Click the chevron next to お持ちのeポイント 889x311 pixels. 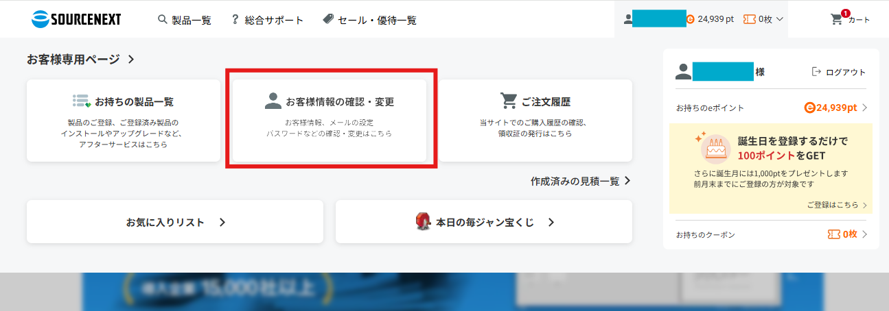(x=864, y=108)
